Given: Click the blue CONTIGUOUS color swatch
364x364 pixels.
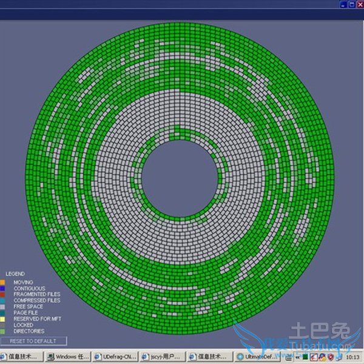Looking at the screenshot, I should point(2,289).
